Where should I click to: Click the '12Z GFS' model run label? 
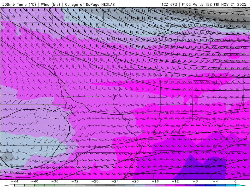[x=169, y=4]
